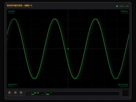This screenshot has width=136, height=102.
Task: Select the RECT PULSE corner label
Action: 123,85
